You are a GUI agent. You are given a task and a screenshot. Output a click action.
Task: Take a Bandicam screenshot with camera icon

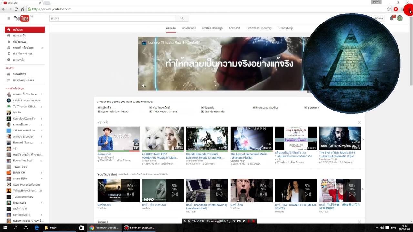point(239,221)
